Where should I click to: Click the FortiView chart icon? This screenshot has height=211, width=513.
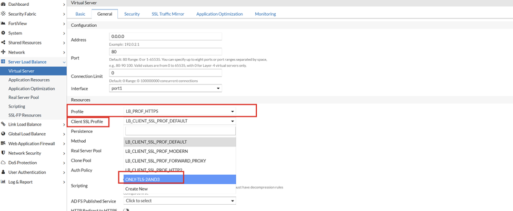3,24
